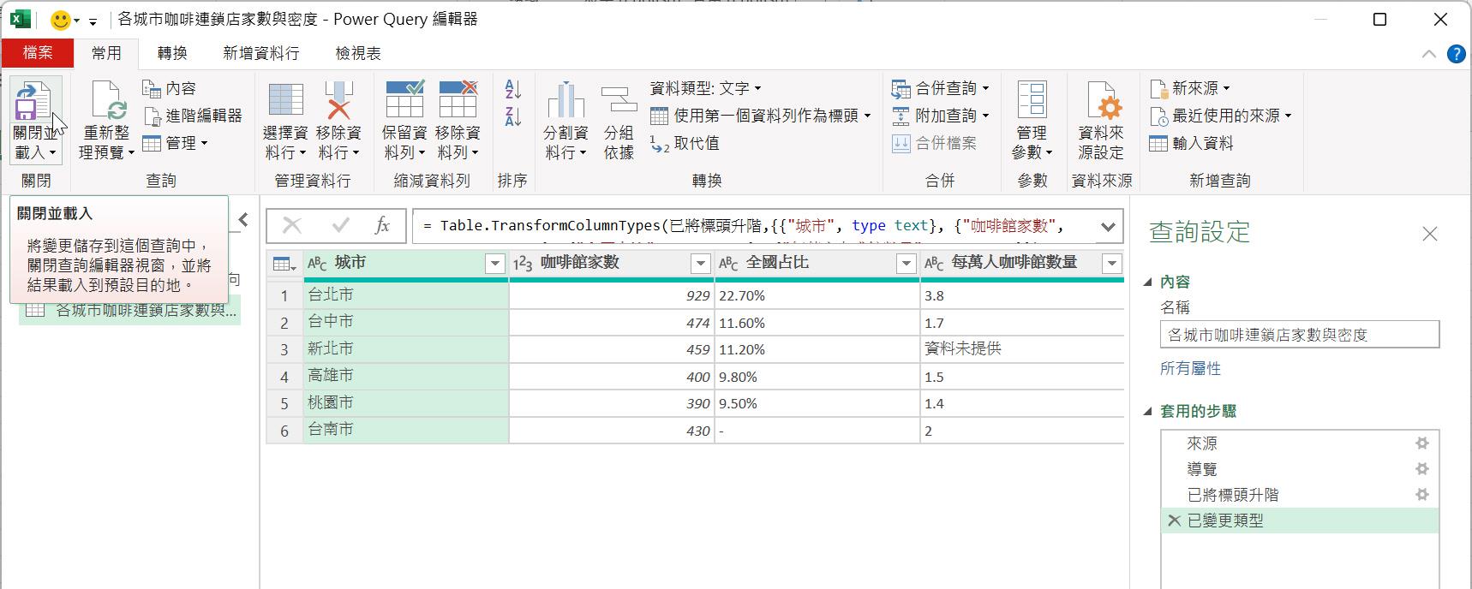Expand the formula bar with the chevron
Image resolution: width=1472 pixels, height=589 pixels.
pyautogui.click(x=1108, y=227)
